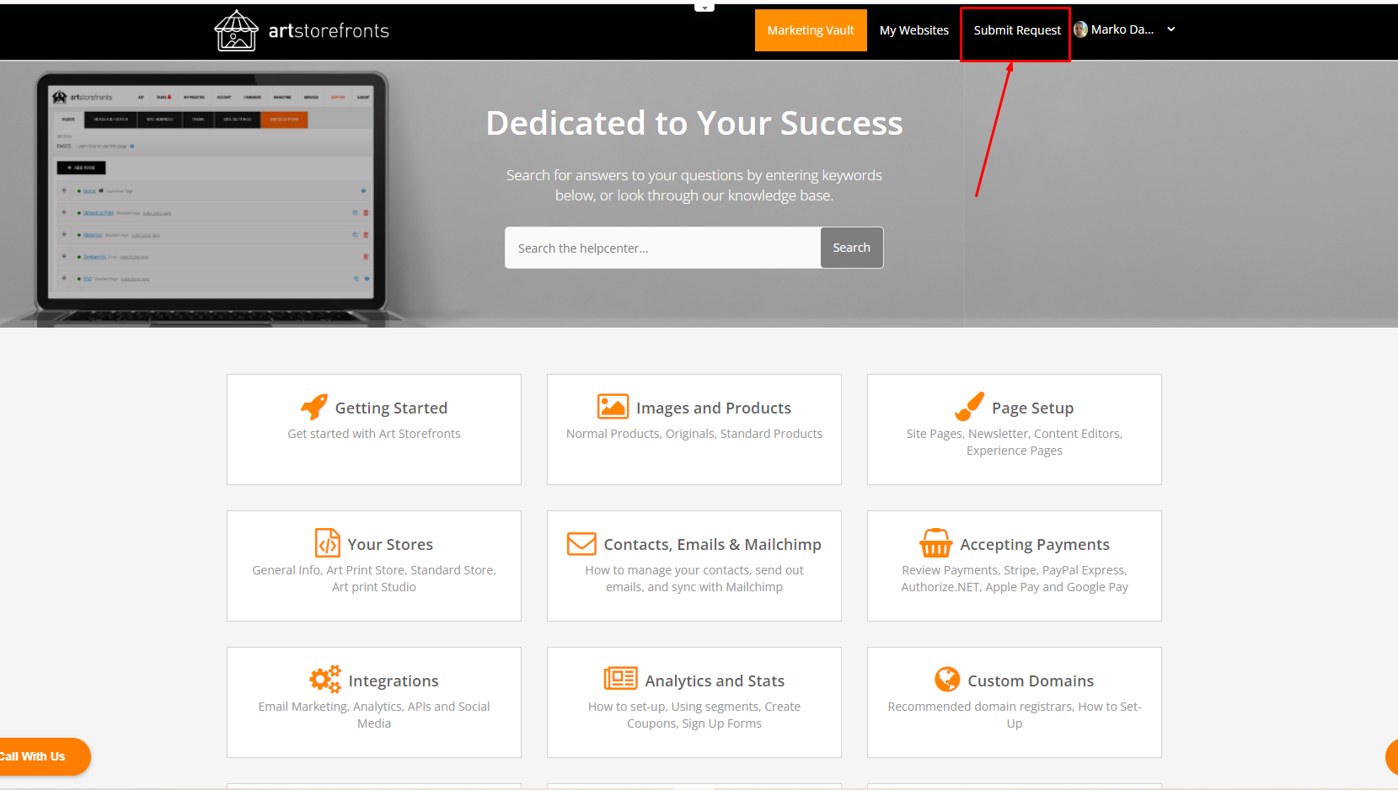The width and height of the screenshot is (1398, 790).
Task: Click the orange chat widget at right edge
Action: point(1391,756)
